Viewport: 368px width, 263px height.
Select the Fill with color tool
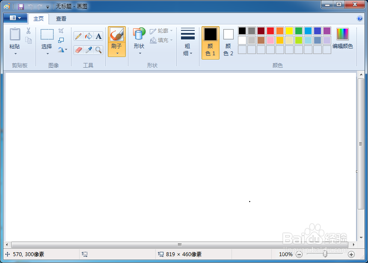pos(88,36)
